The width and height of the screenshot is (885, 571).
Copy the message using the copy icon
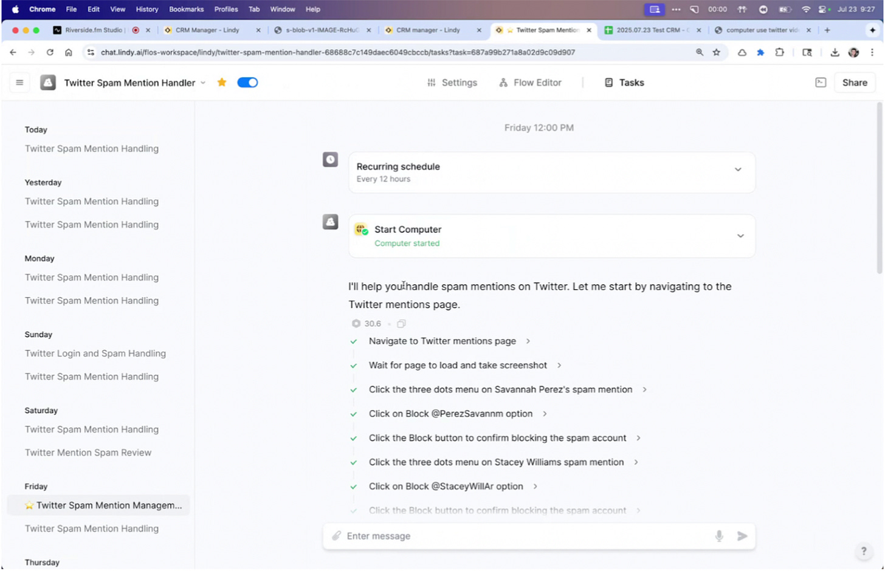click(x=401, y=324)
